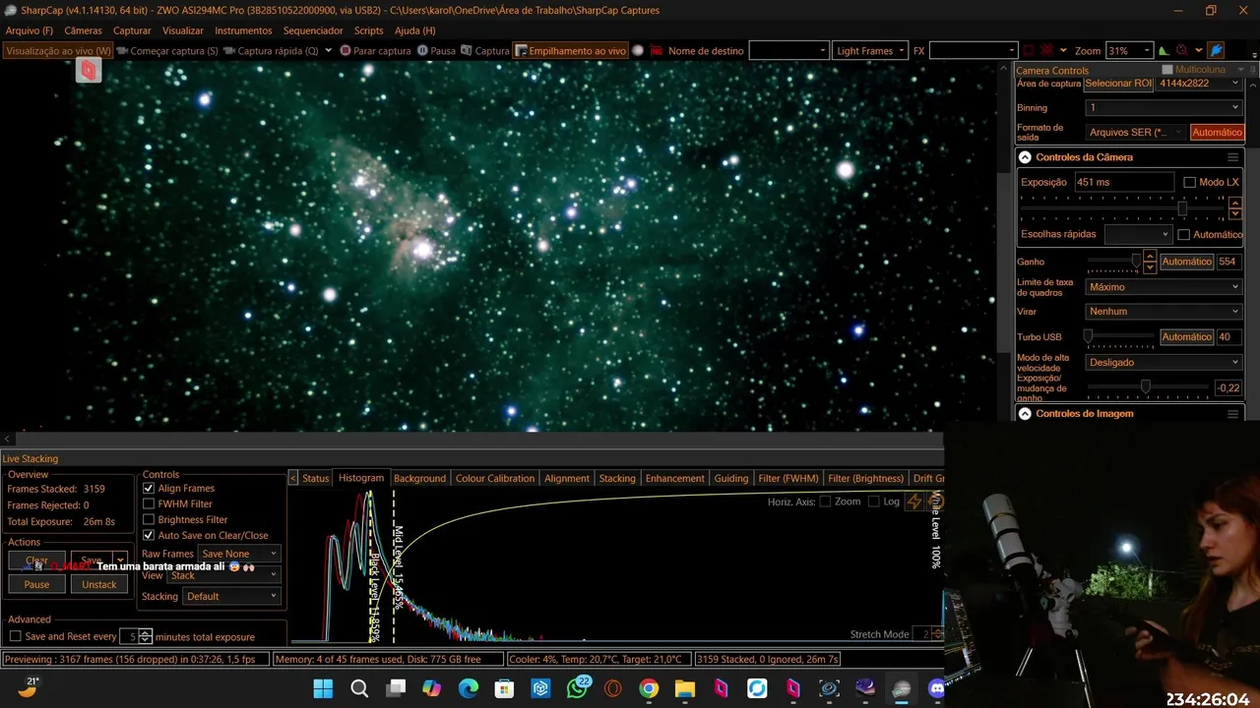Switch to the Alignment tab
The image size is (1260, 708).
click(x=567, y=478)
